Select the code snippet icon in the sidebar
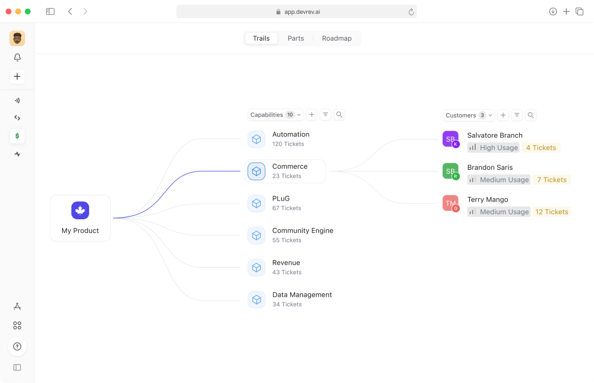 pos(17,118)
